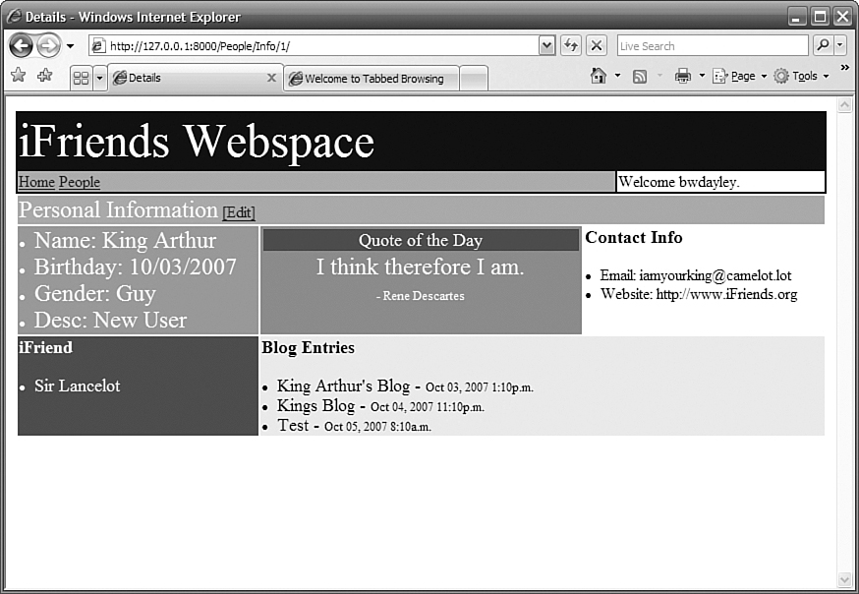Click the scrollbar down arrow
The height and width of the screenshot is (594, 859).
845,579
